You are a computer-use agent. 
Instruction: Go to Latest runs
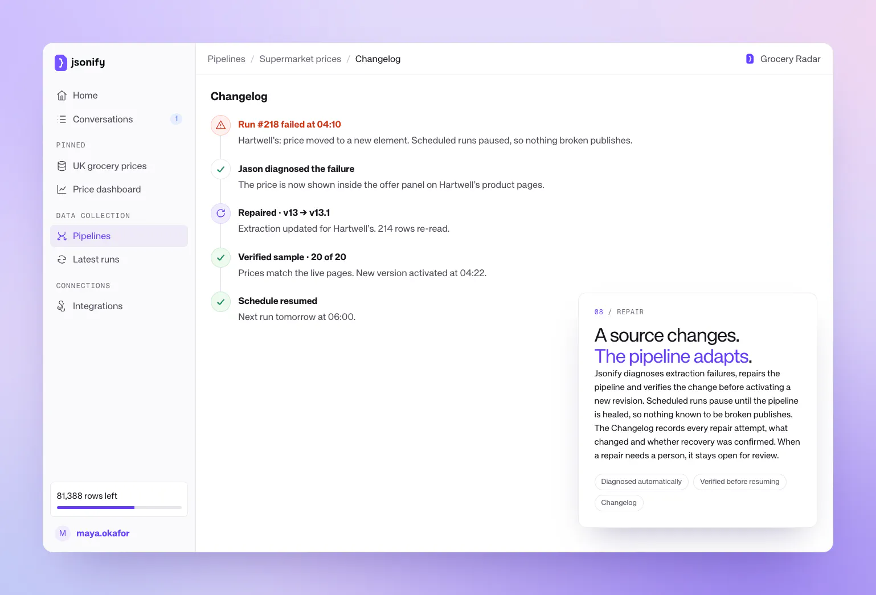119,260
